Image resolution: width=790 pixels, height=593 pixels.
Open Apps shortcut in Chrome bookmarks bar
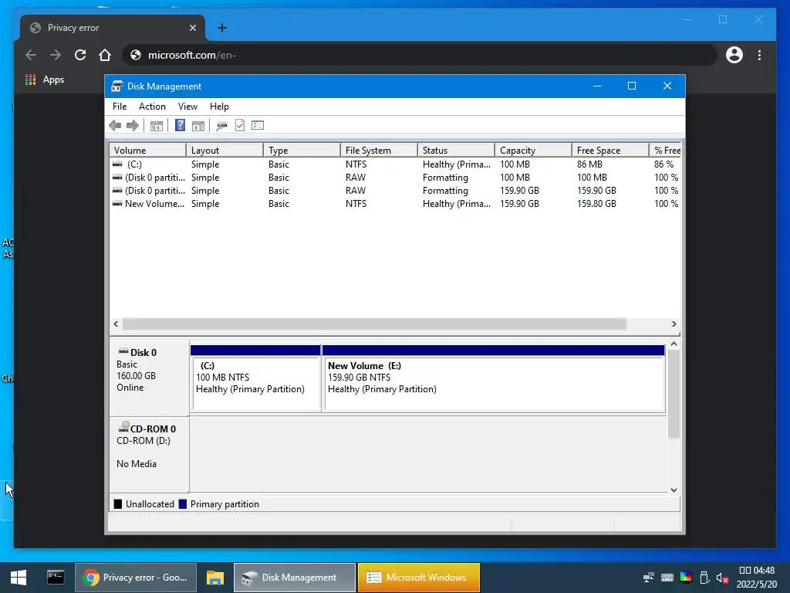[x=45, y=80]
